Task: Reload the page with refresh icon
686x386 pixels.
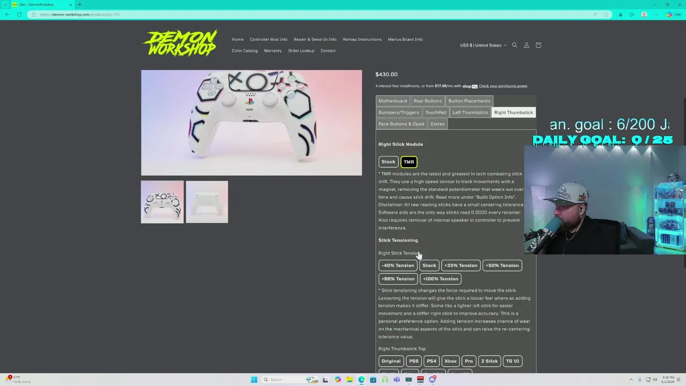Action: 19,14
